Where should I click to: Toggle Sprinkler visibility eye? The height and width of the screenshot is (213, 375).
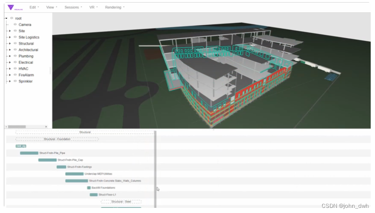coord(15,81)
